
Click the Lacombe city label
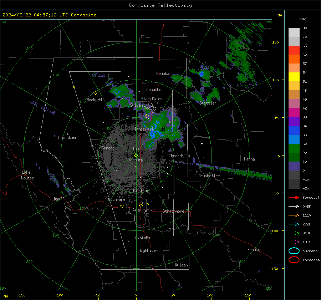tap(154, 90)
